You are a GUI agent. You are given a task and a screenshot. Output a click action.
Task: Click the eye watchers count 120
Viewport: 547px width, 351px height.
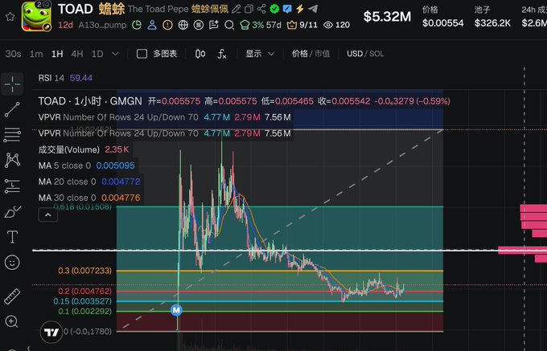point(336,25)
